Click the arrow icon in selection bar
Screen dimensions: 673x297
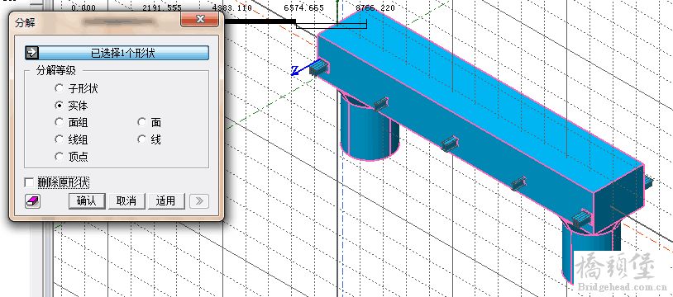tap(32, 53)
